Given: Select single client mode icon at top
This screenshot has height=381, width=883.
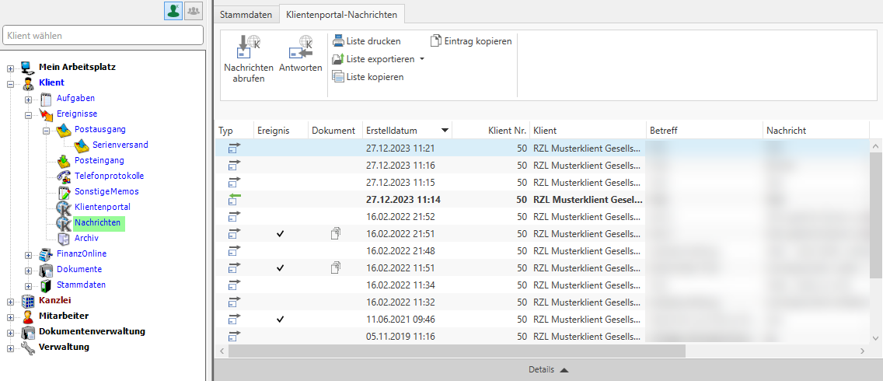Looking at the screenshot, I should (173, 11).
